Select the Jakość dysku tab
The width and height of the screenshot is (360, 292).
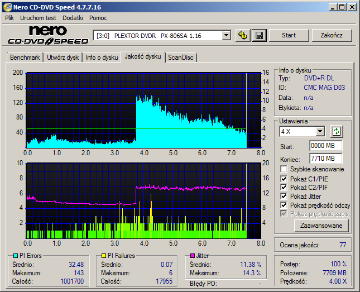143,56
